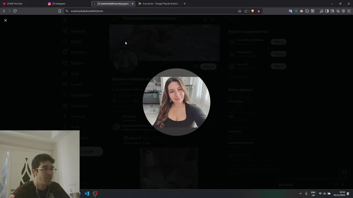
Task: Check the battery status icon
Action: coord(329,194)
